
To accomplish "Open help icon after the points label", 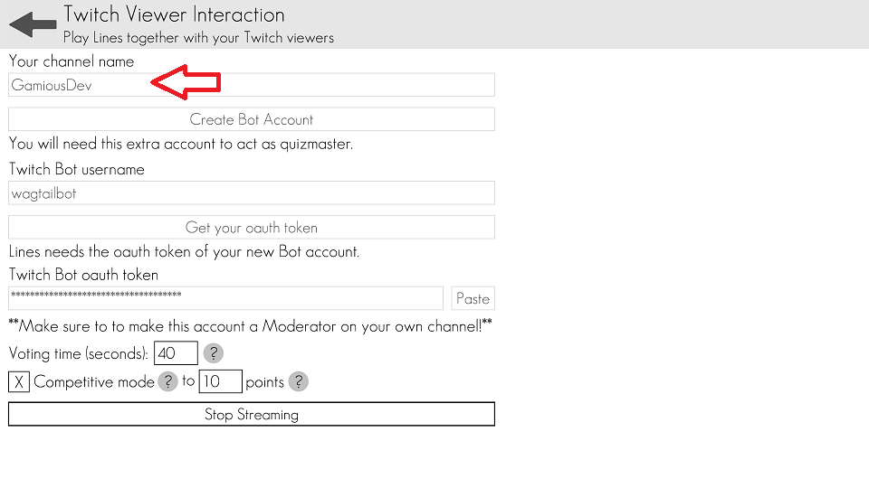I will point(298,381).
